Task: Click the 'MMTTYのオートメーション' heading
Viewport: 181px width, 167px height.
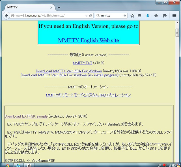Action: (x=88, y=87)
